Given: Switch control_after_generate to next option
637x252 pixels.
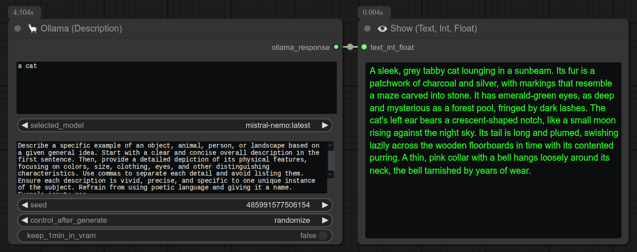Looking at the screenshot, I should click(x=325, y=220).
